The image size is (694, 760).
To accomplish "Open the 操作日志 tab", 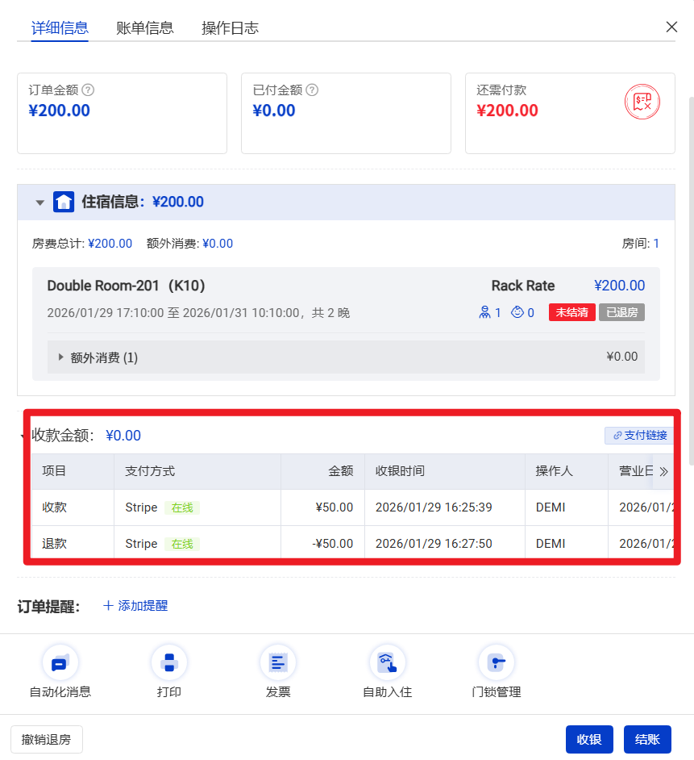I will pyautogui.click(x=230, y=27).
